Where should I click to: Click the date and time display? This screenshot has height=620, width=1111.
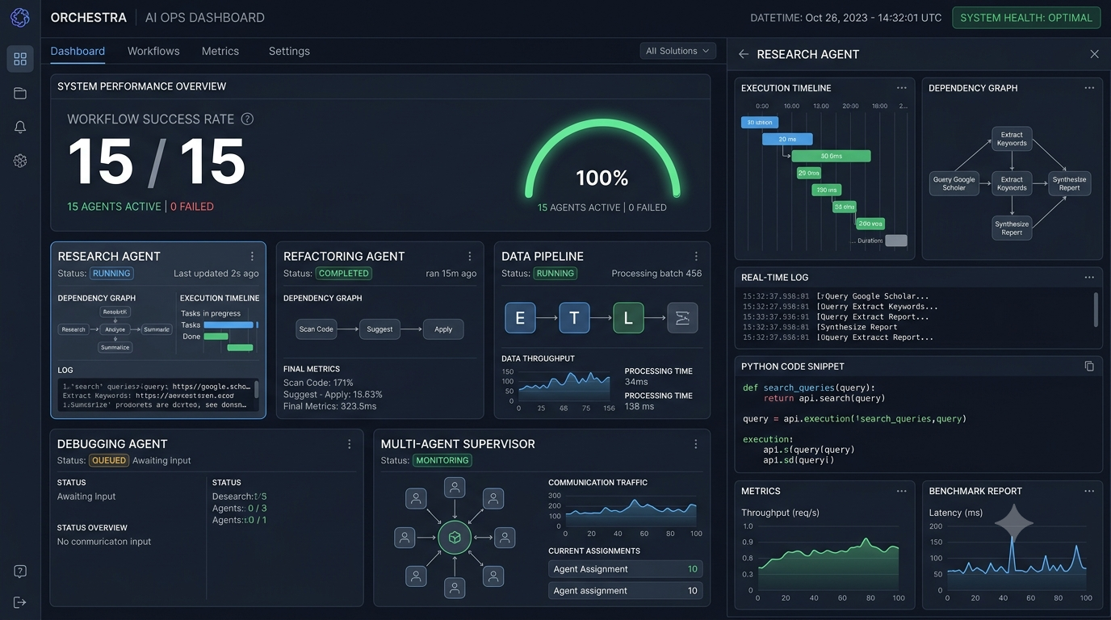(845, 18)
